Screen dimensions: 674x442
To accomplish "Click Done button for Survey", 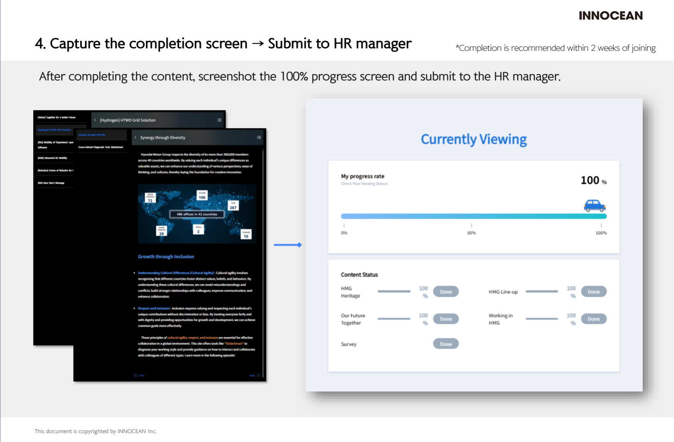I will [x=446, y=344].
